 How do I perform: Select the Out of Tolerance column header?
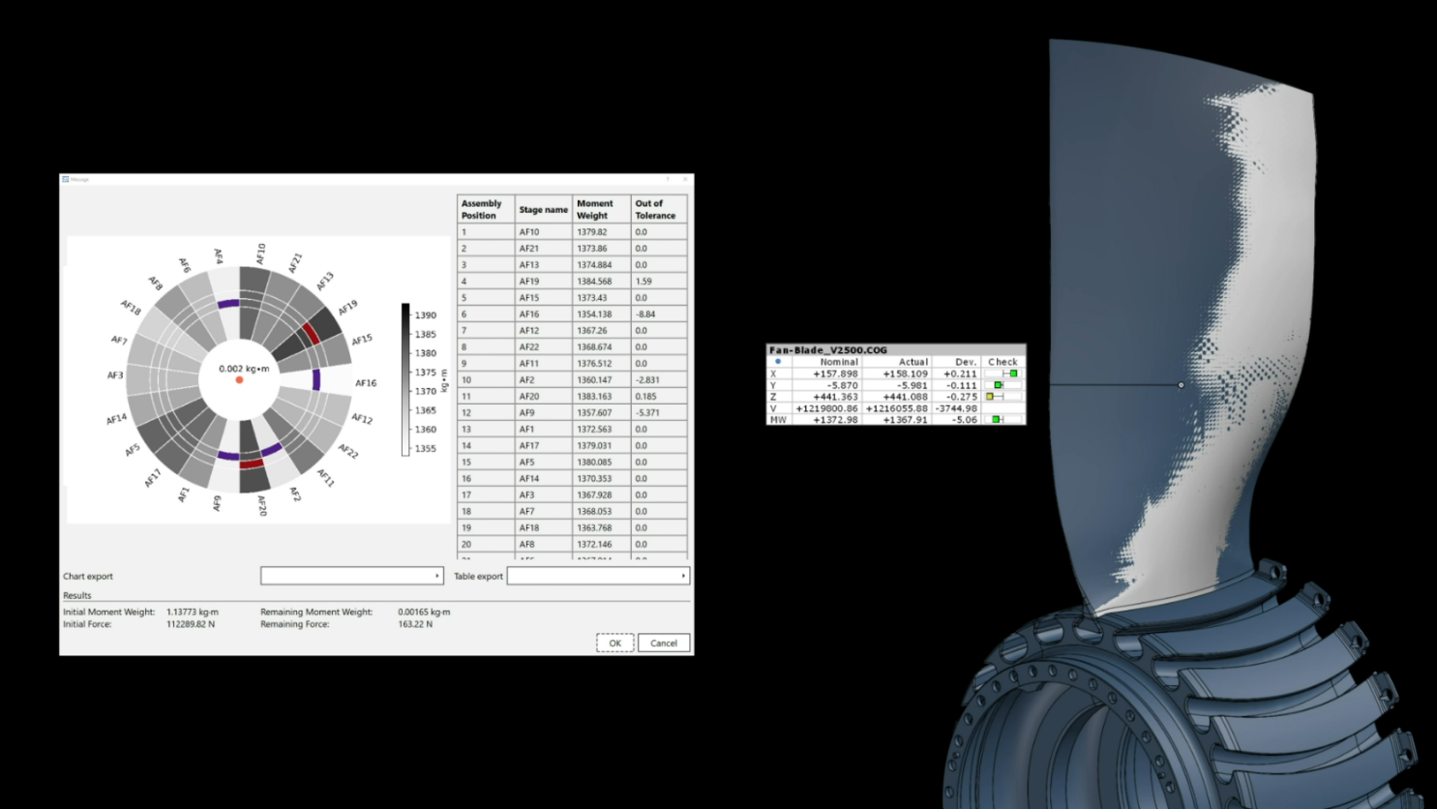point(658,209)
